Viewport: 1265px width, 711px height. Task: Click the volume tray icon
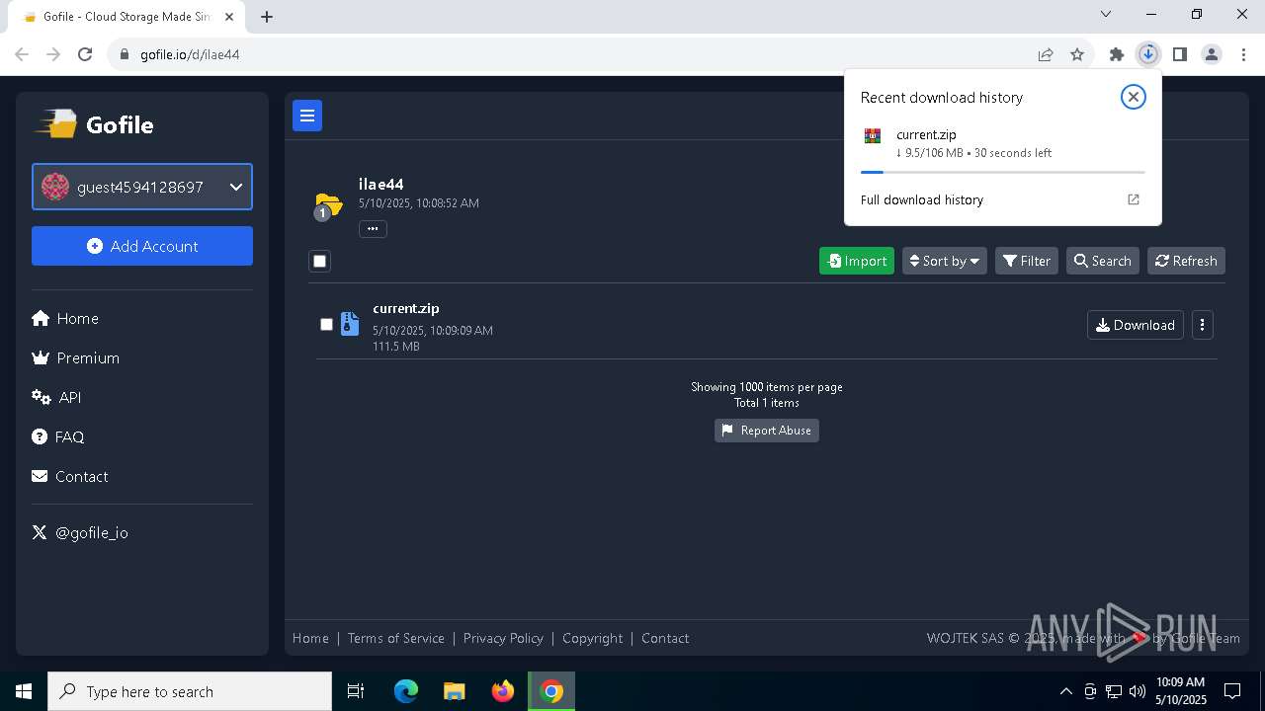[1138, 691]
